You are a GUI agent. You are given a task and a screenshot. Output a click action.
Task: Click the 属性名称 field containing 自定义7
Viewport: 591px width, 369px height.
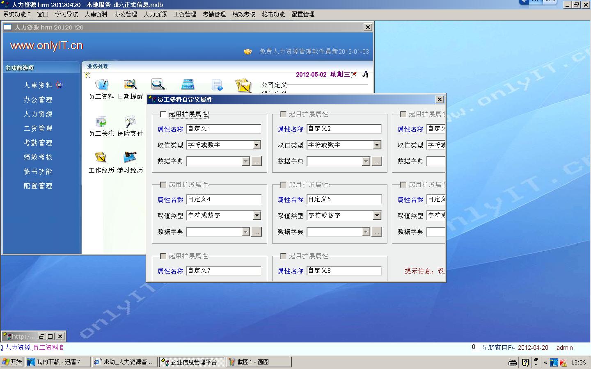(224, 271)
